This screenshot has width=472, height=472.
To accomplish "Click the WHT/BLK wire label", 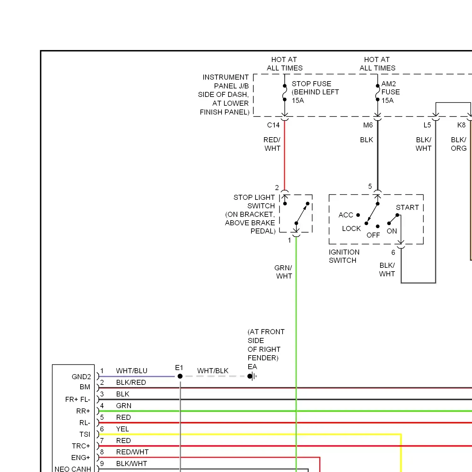I will coord(213,371).
